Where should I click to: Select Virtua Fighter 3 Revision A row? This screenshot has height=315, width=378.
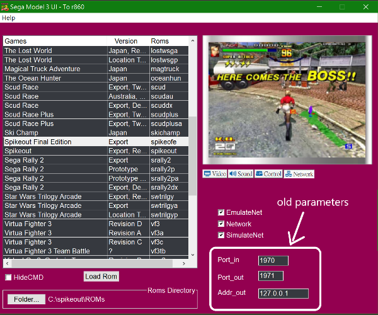(96, 233)
